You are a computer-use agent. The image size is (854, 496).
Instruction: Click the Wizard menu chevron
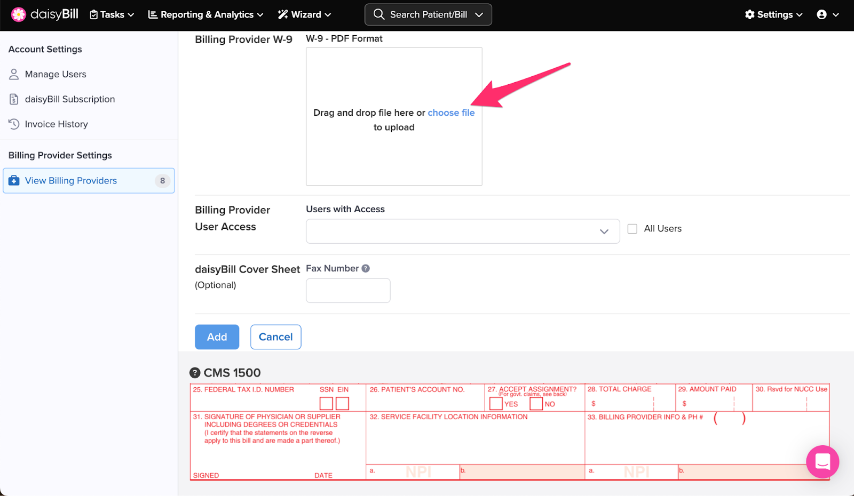click(328, 15)
